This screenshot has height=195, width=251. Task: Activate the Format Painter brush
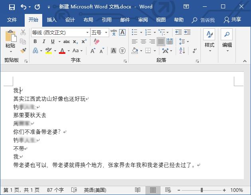23,51
